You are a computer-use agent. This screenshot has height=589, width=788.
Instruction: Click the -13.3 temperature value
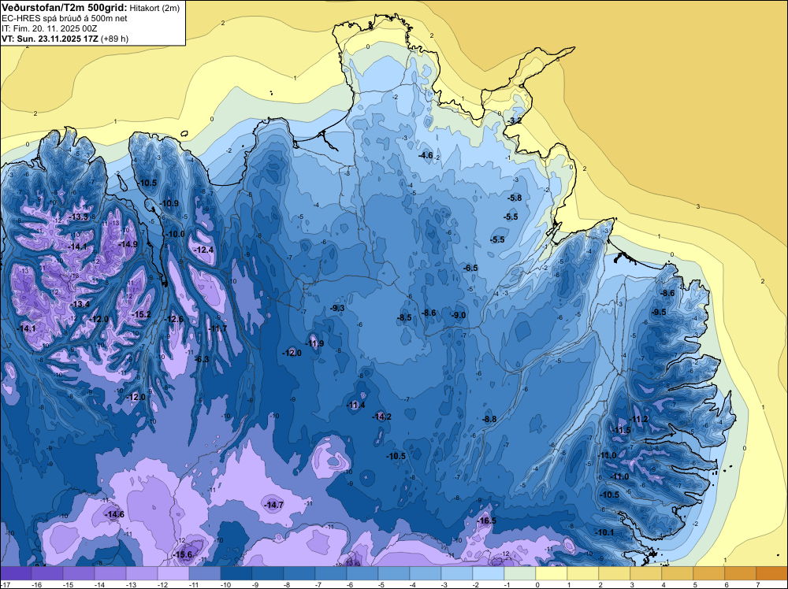tap(80, 217)
